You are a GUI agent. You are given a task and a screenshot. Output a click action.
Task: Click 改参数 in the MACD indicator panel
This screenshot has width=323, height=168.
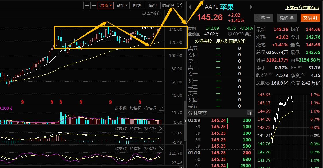tap(121, 129)
